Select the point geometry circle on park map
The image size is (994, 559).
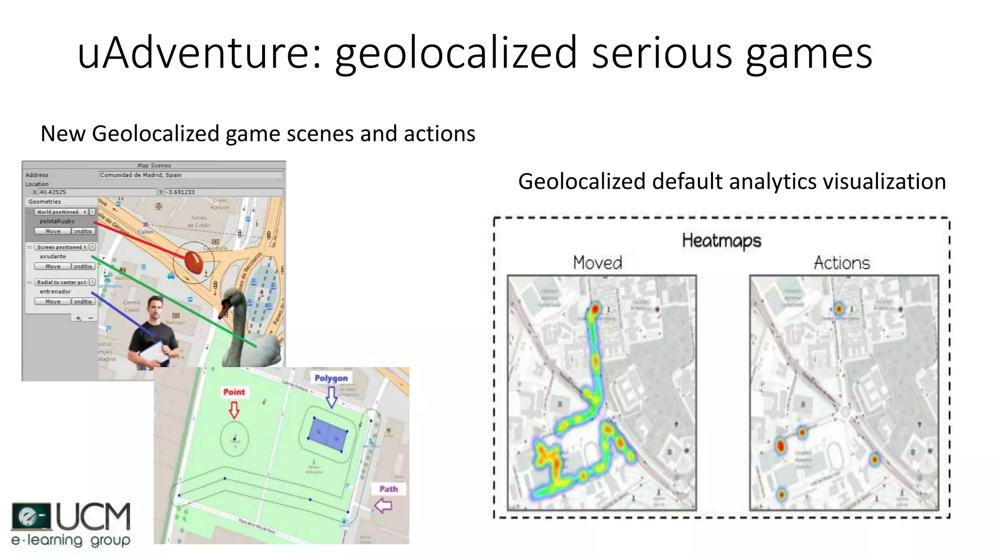click(234, 438)
